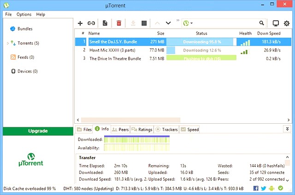Click health bars of Hawt Mic XXXIII

coord(245,52)
